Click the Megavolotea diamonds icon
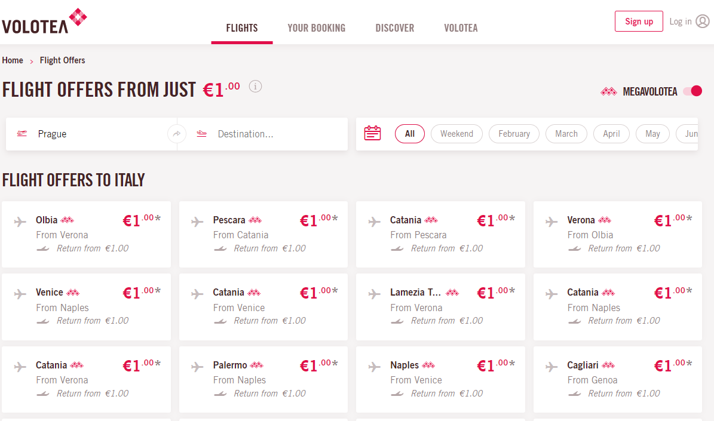Image resolution: width=714 pixels, height=421 pixels. [x=609, y=91]
